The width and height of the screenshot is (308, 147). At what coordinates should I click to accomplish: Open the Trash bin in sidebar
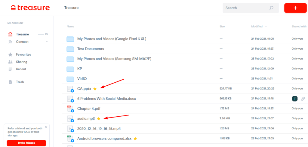coord(20,82)
